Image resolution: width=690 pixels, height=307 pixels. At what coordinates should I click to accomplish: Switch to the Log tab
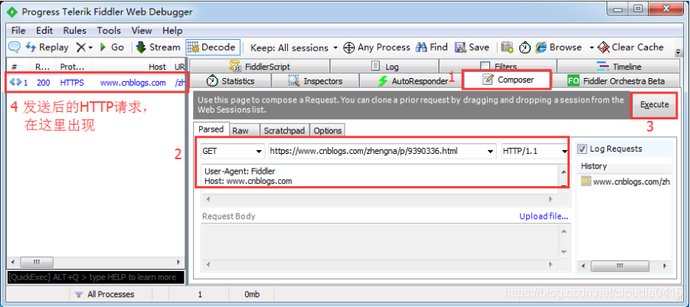pos(384,67)
